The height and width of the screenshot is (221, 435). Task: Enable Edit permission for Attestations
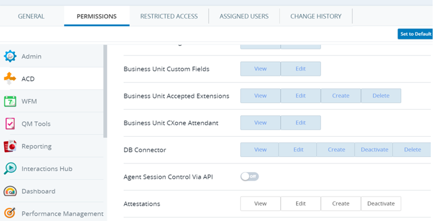(x=300, y=204)
